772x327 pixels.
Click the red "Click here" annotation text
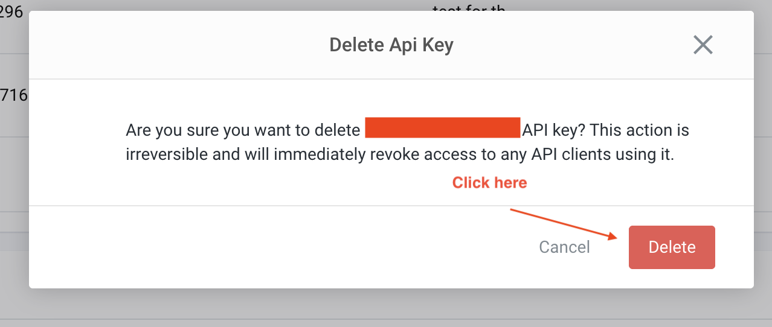tap(489, 183)
